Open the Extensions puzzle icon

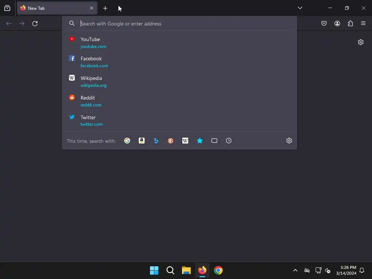(350, 23)
